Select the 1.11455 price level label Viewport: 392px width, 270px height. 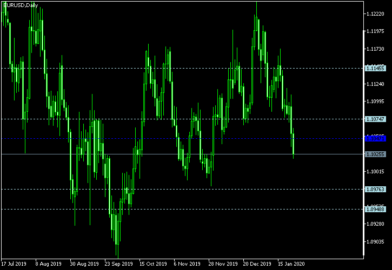pos(375,68)
